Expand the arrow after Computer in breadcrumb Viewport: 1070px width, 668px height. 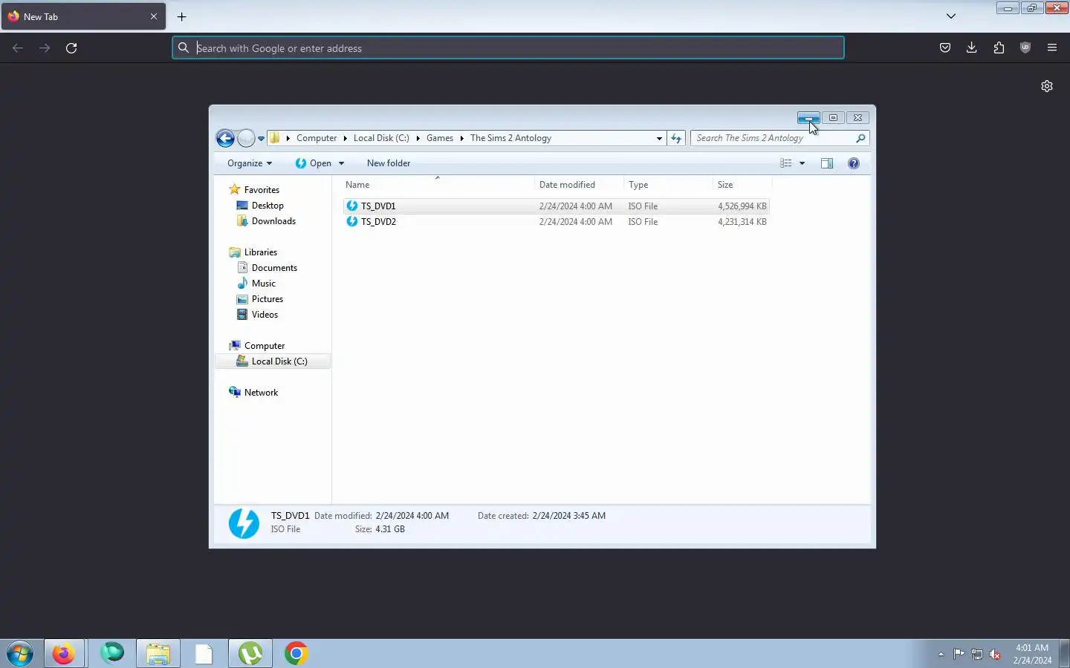tap(346, 138)
